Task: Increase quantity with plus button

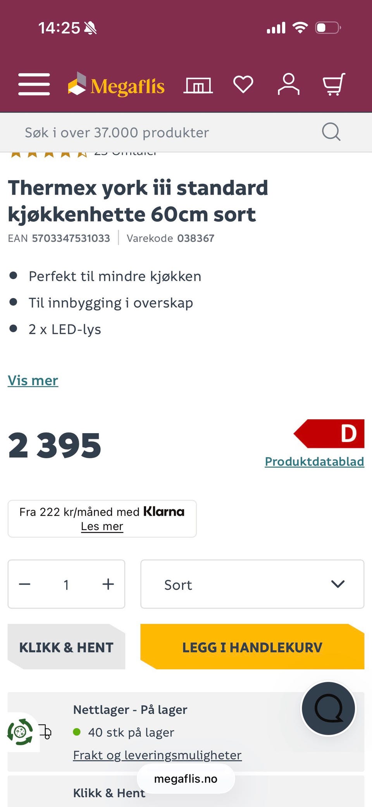Action: pos(108,584)
